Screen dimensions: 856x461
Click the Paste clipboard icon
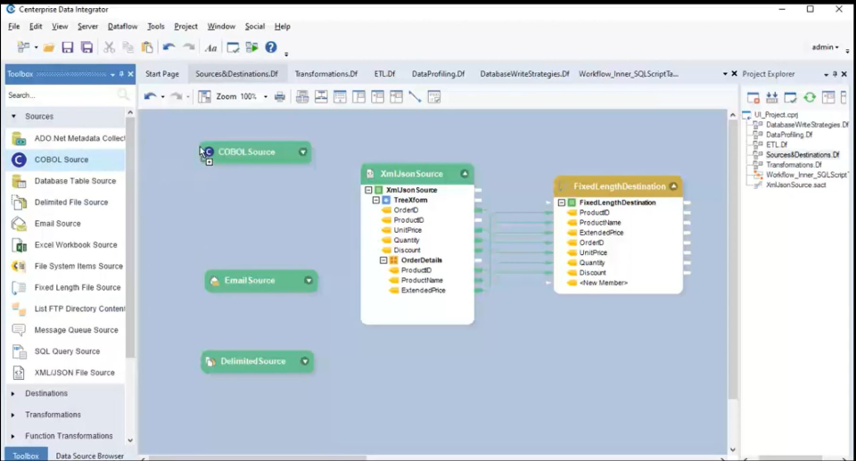(x=147, y=47)
